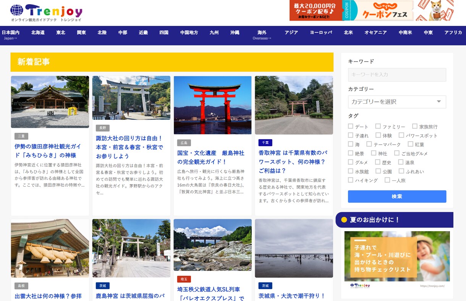466x301 pixels.
Task: Check the 紅葉 tag checkbox
Action: [x=411, y=144]
